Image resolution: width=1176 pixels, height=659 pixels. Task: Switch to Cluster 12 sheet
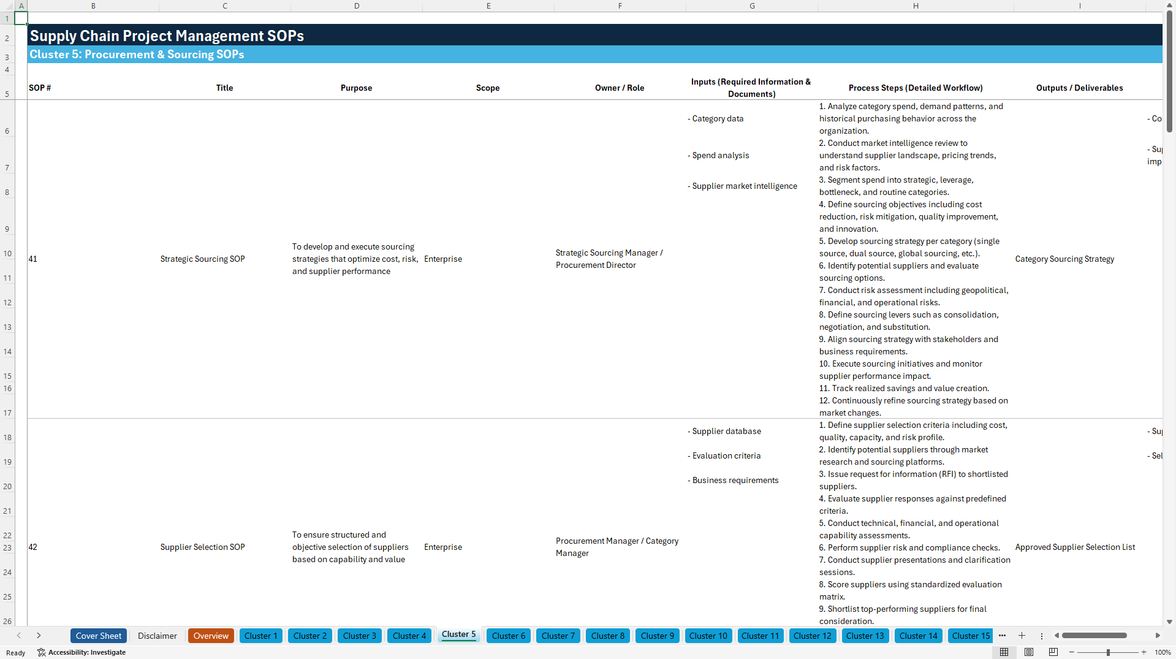[x=813, y=636]
